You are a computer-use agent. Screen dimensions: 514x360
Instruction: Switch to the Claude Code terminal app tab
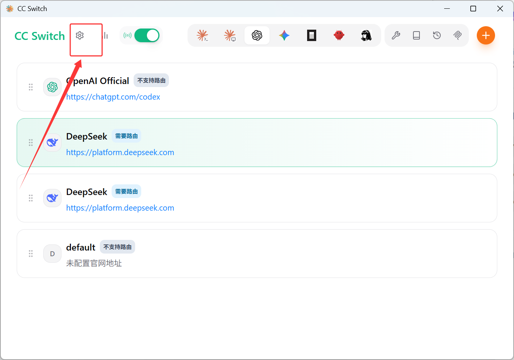pyautogui.click(x=202, y=35)
